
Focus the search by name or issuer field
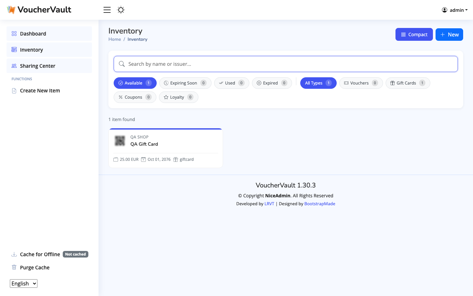pos(286,64)
